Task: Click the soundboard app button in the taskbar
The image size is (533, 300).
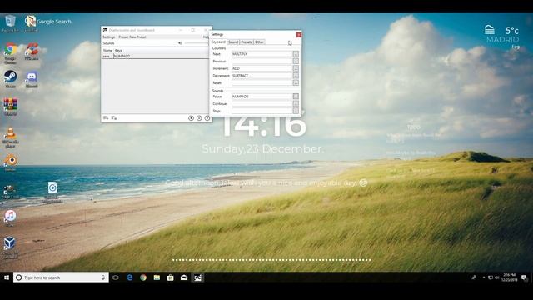Action: point(197,277)
